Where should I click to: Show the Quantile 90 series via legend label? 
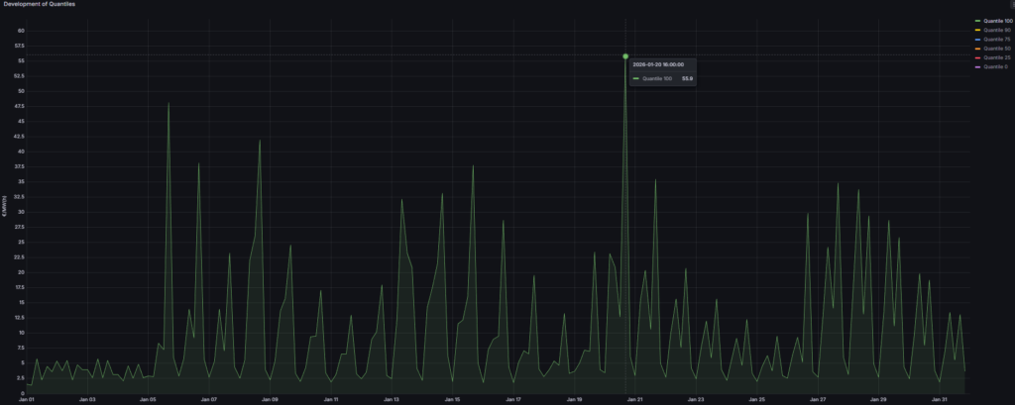click(x=997, y=30)
